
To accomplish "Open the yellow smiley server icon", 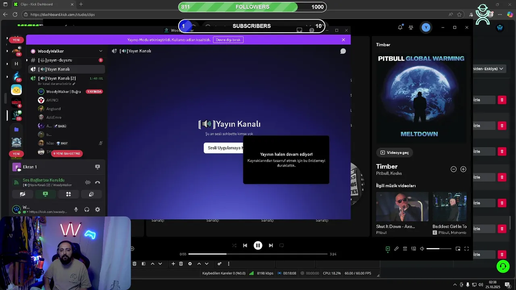I will 17,89.
